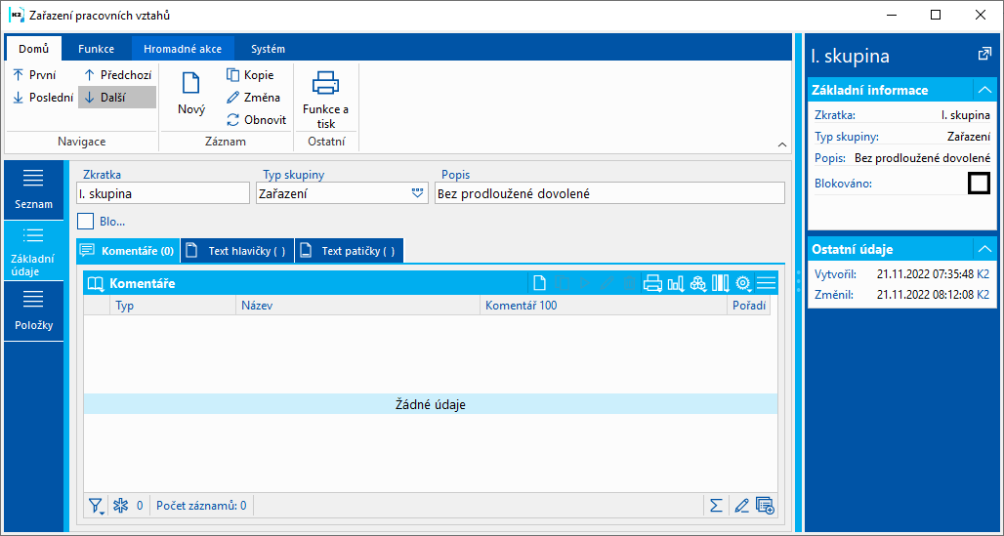The height and width of the screenshot is (536, 1004).
Task: Switch to the Domů ribbon tab
Action: pos(34,49)
